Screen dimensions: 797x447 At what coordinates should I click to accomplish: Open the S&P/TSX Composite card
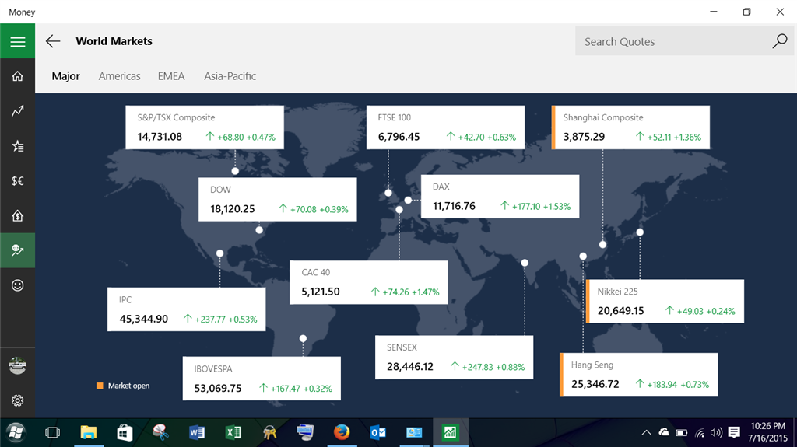(205, 127)
